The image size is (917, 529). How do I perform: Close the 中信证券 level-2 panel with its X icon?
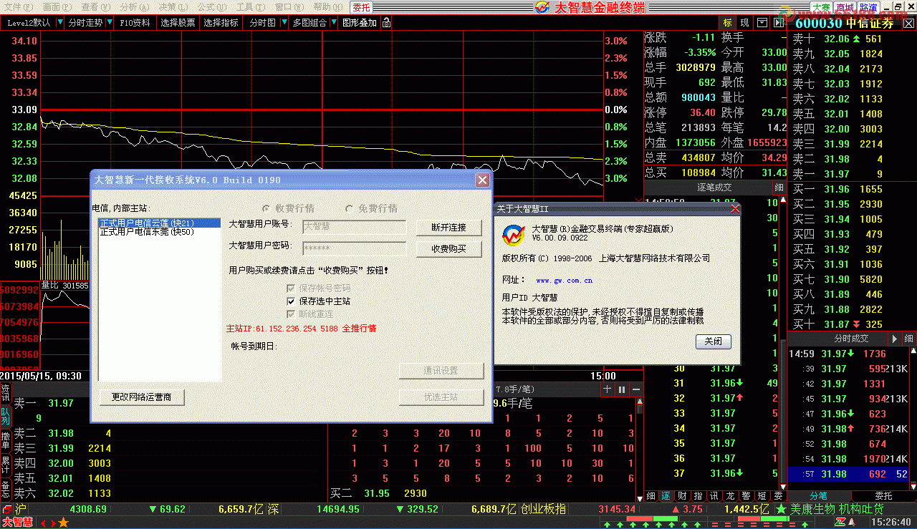[x=909, y=24]
